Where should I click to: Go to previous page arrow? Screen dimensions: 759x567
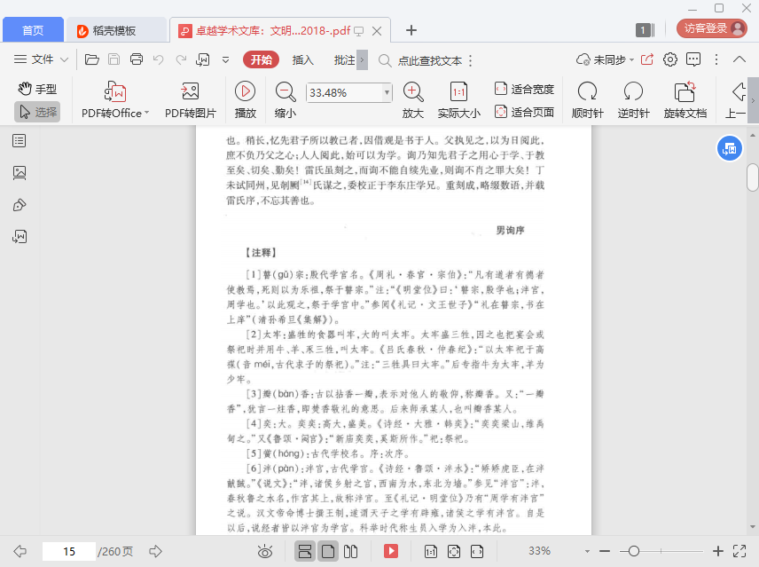(x=20, y=551)
